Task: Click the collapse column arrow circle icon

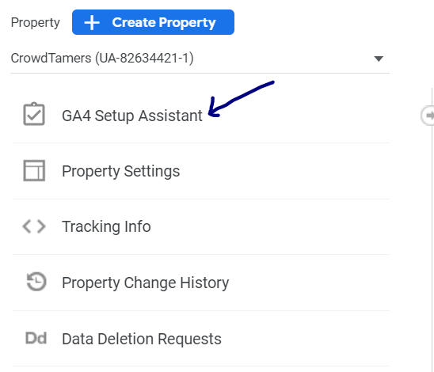Action: click(x=428, y=116)
